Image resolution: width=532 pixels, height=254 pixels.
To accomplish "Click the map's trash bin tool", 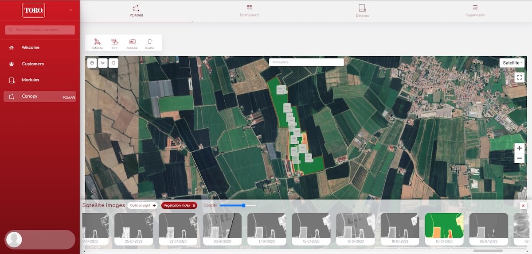I will (113, 63).
